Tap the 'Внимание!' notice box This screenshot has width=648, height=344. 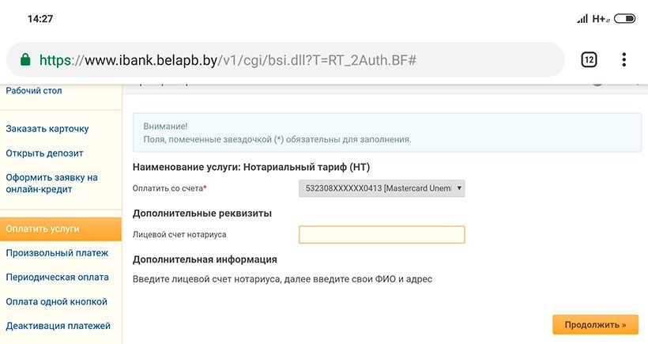pos(387,132)
